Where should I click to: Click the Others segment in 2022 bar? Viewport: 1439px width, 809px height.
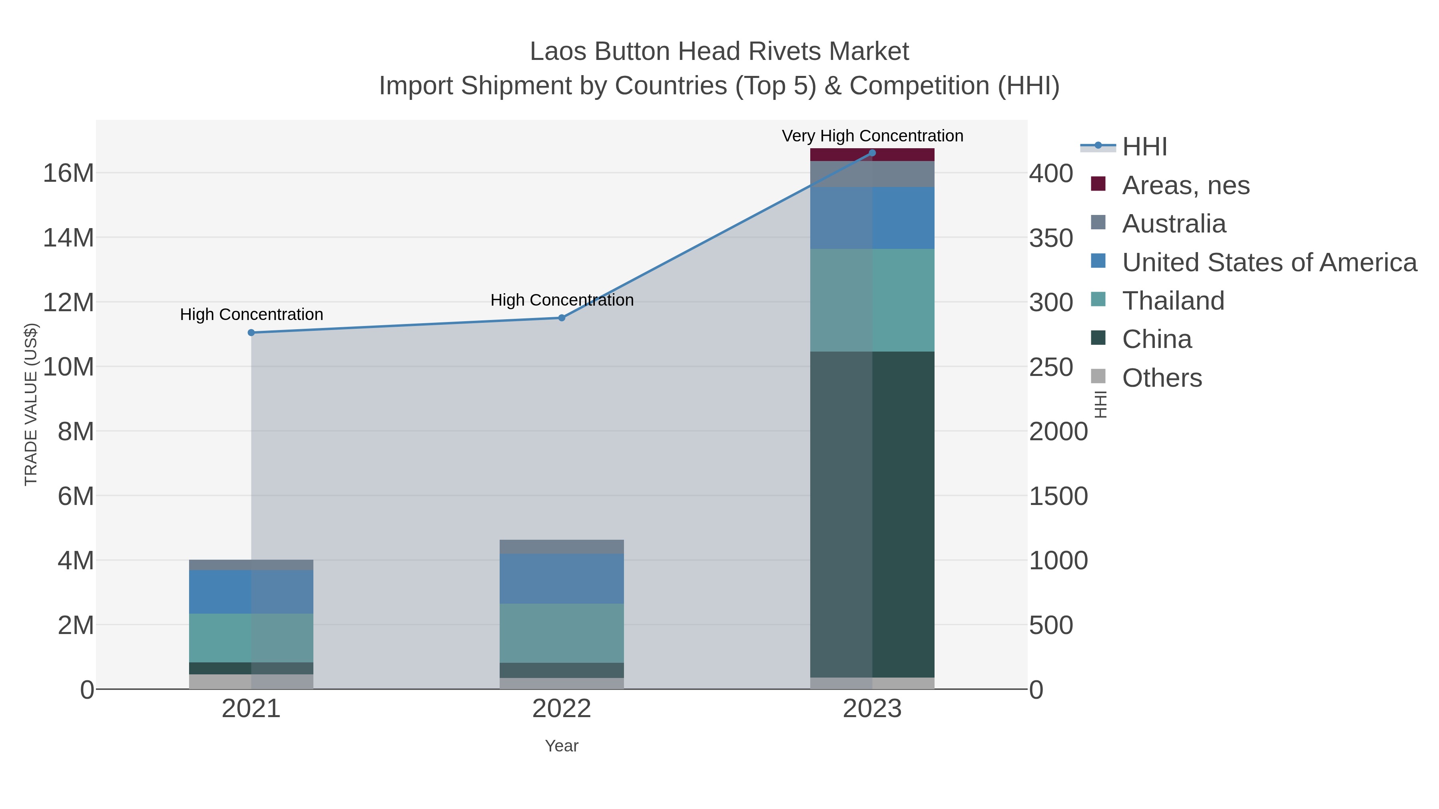click(562, 684)
